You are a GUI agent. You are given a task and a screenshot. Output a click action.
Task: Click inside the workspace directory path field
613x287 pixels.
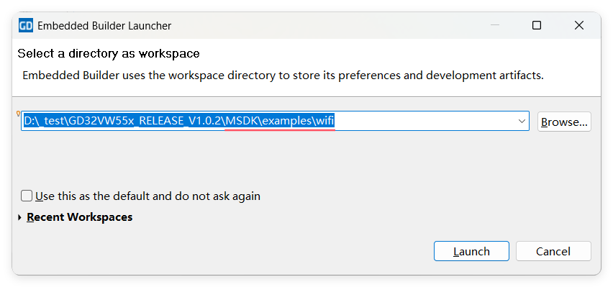[x=275, y=122]
